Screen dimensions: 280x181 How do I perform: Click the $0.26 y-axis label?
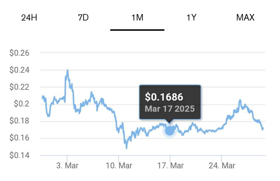pos(20,53)
